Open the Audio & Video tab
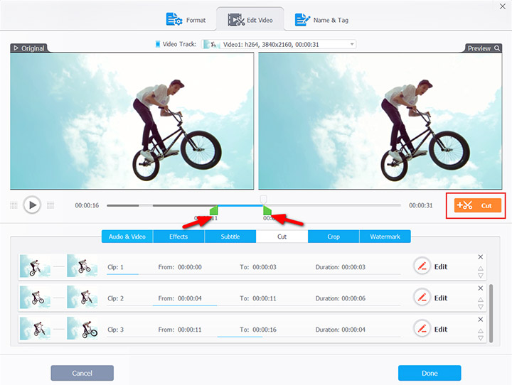The image size is (512, 385). point(127,237)
